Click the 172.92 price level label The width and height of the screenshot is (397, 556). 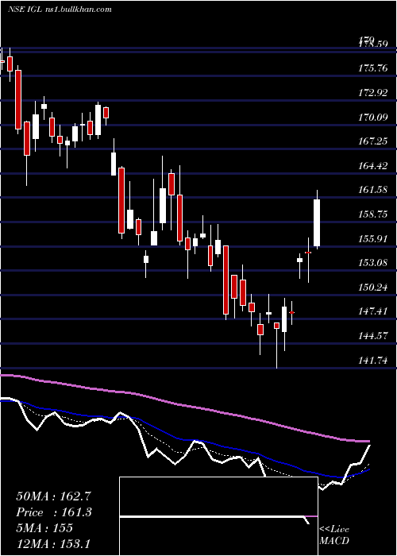coord(372,93)
